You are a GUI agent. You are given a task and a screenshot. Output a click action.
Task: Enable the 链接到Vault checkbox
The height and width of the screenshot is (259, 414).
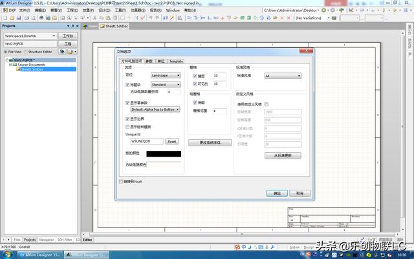pyautogui.click(x=121, y=181)
